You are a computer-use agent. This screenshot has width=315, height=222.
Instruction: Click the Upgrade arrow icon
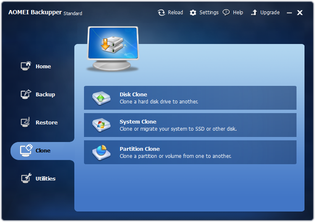tap(254, 13)
